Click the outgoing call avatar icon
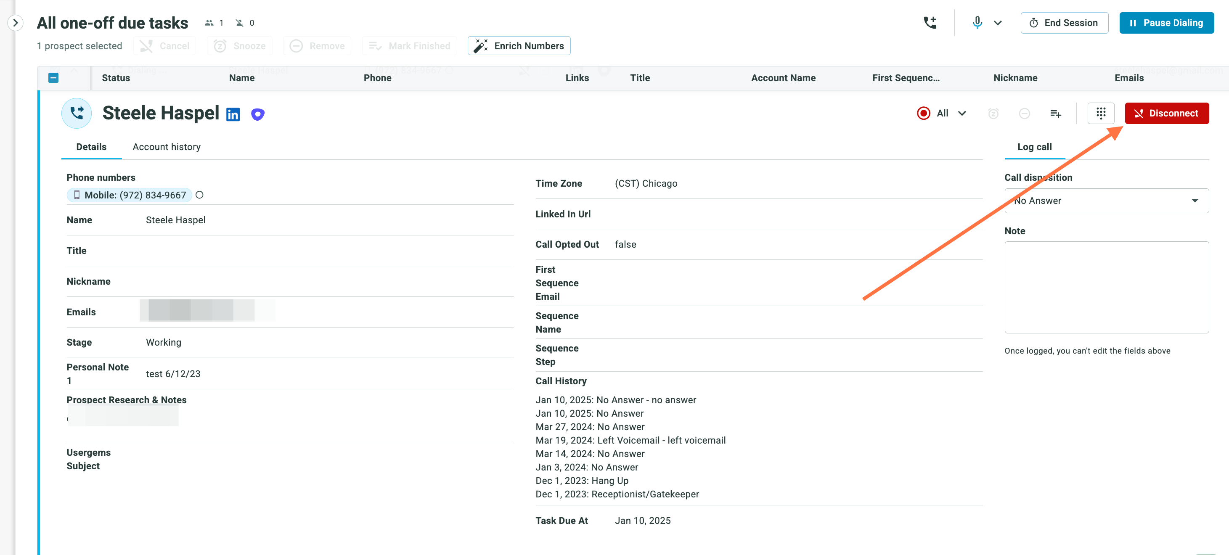The height and width of the screenshot is (555, 1229). pyautogui.click(x=76, y=113)
